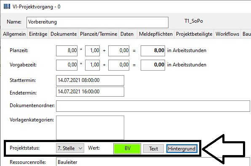
Task: Click the Wert label
Action: tap(94, 148)
